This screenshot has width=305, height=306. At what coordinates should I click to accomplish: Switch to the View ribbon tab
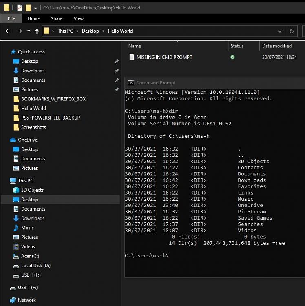tap(79, 18)
